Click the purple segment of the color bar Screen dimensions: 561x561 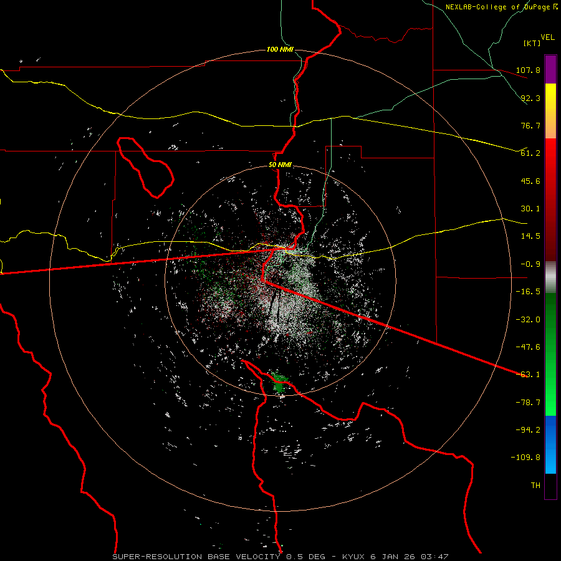coord(550,69)
